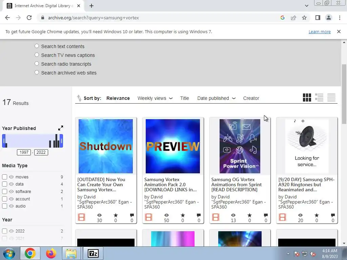This screenshot has height=260, width=347.
Task: Select Search text contents radio button
Action: [37, 46]
